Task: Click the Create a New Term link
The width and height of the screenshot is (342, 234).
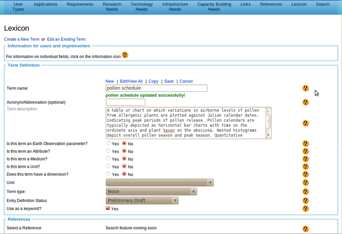Action: point(21,39)
